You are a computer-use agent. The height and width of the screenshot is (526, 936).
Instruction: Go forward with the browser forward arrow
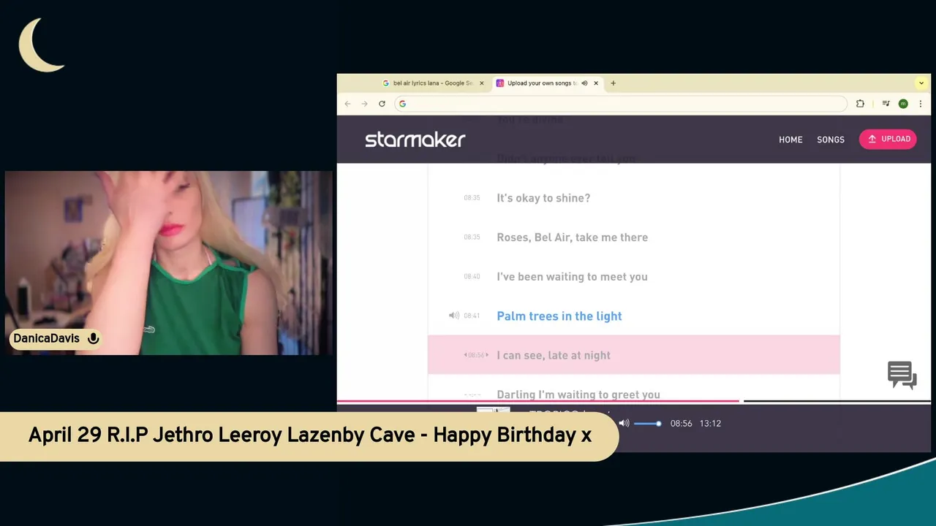[364, 104]
